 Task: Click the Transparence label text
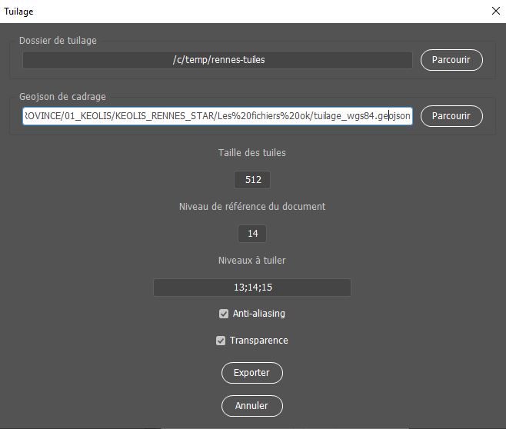[x=259, y=341]
